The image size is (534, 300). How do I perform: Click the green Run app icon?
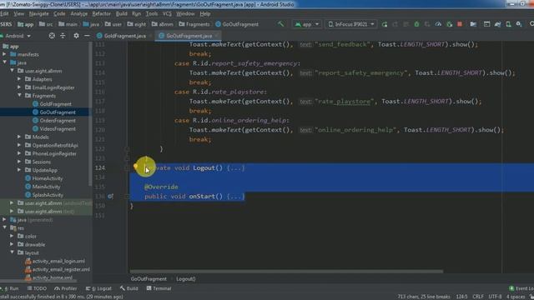[x=385, y=24]
